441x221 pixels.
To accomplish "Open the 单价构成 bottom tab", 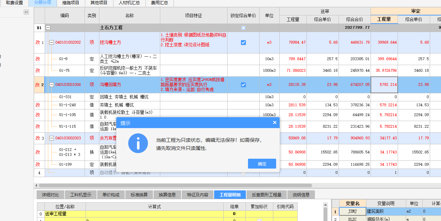I will 111,195.
